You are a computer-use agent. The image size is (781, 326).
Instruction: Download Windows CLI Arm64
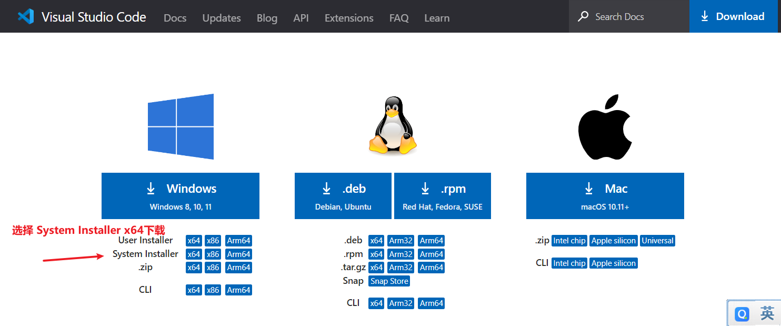tap(238, 290)
